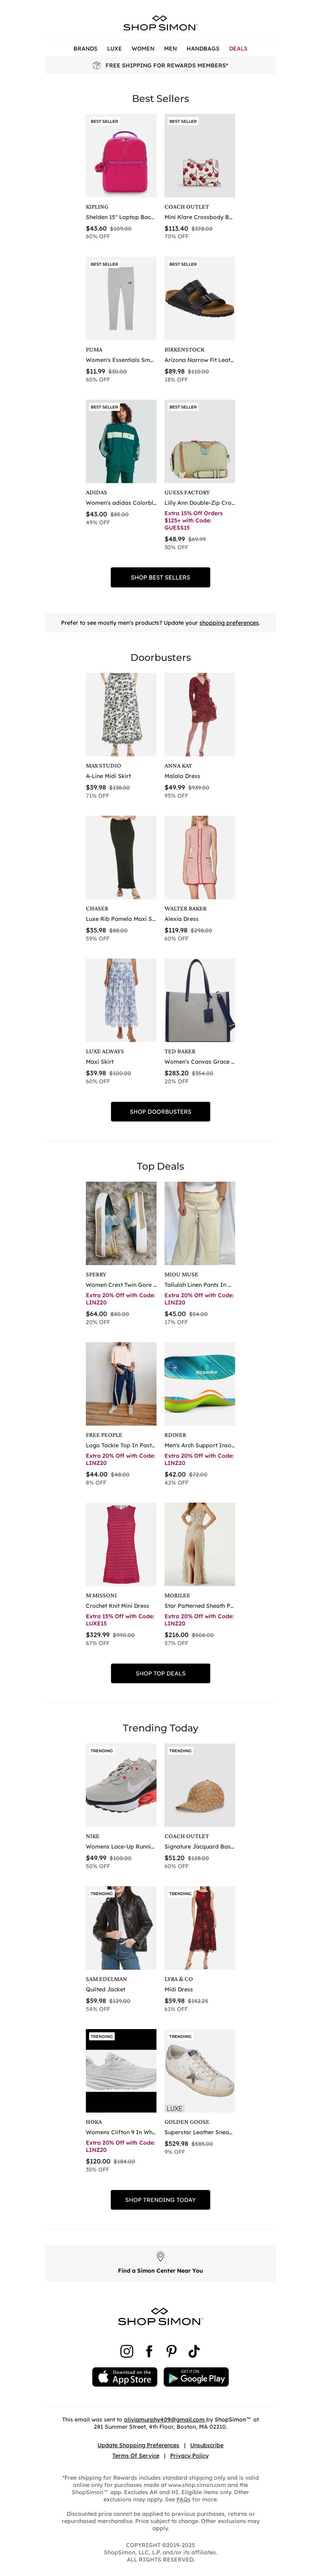Open the DEALS navigation item

coord(238,48)
